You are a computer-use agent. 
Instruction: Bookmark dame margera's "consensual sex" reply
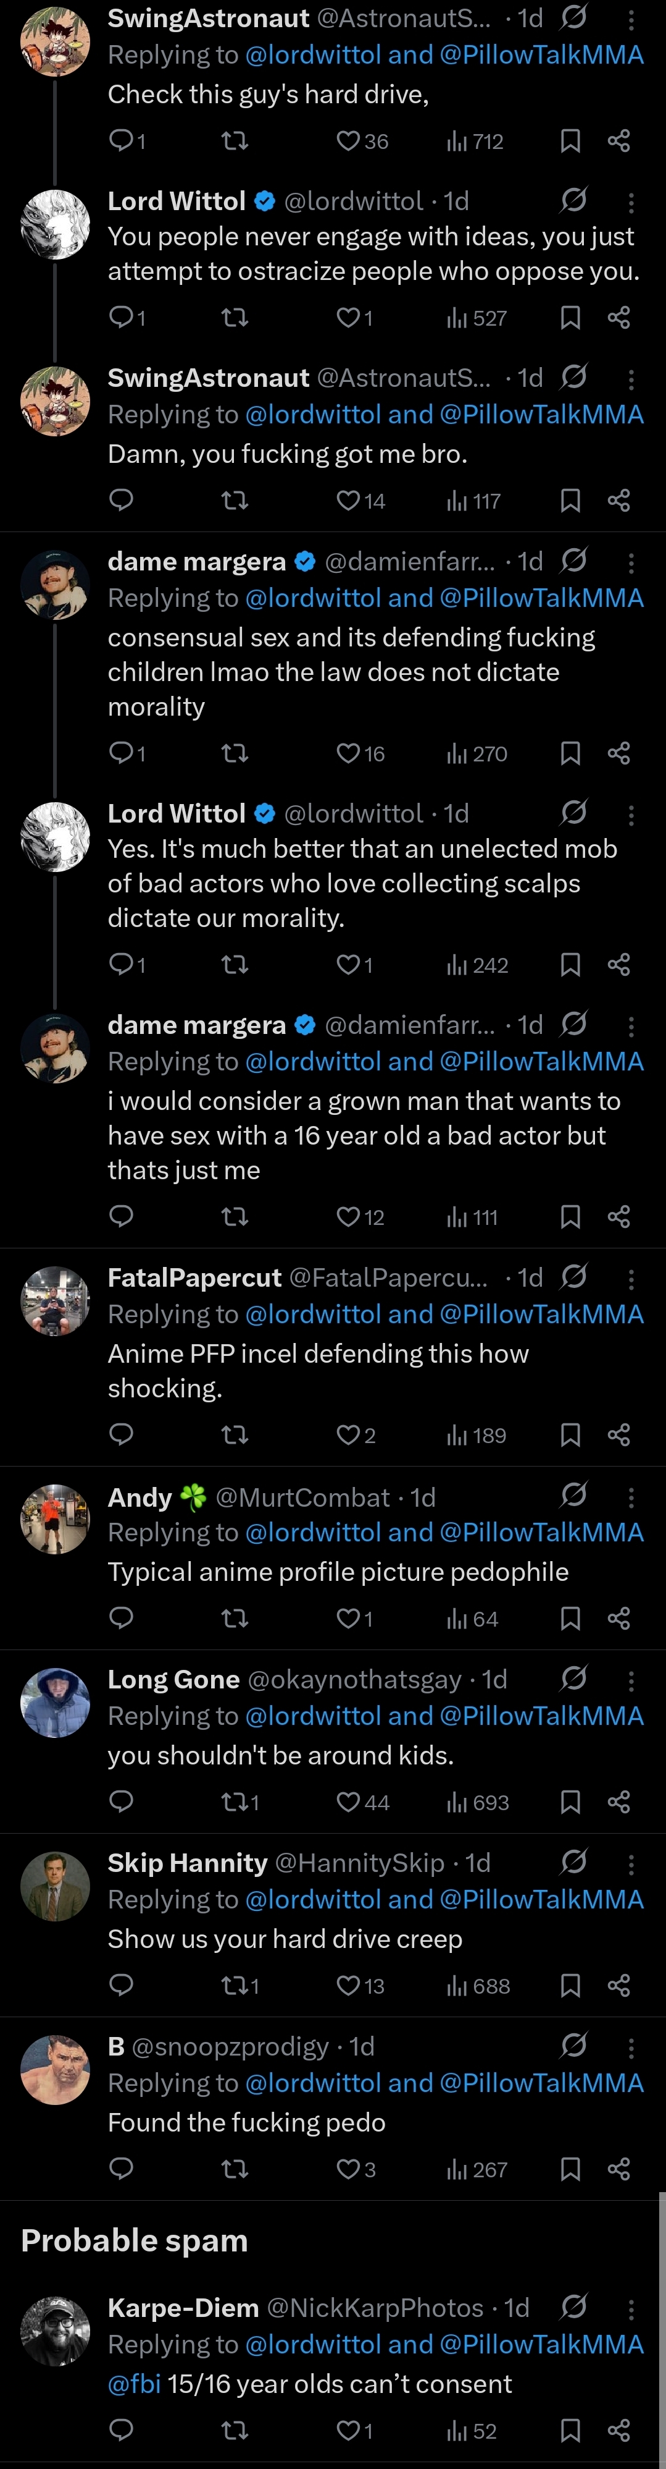click(x=570, y=753)
